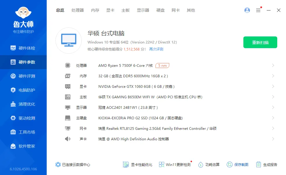
Task: Switch to the 其他 tab
Action: pyautogui.click(x=191, y=10)
